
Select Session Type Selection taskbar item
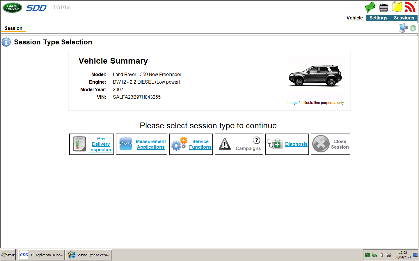(89, 255)
